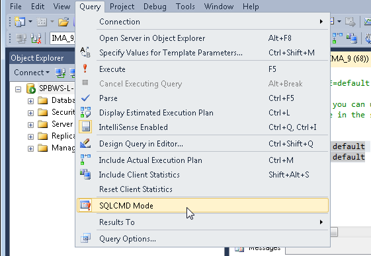Viewport: 371px width, 256px height.
Task: Click the Design Query in Editor icon
Action: coord(85,143)
